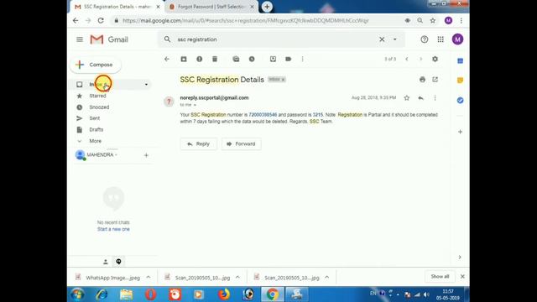Click the search magnifier icon in Gmail
The width and height of the screenshot is (537, 302).
[167, 39]
